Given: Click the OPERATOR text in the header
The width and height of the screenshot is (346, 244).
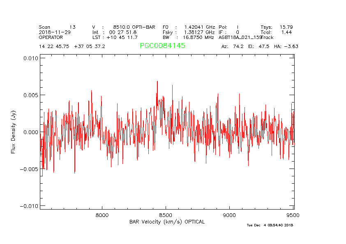Looking at the screenshot, I should pyautogui.click(x=51, y=37).
